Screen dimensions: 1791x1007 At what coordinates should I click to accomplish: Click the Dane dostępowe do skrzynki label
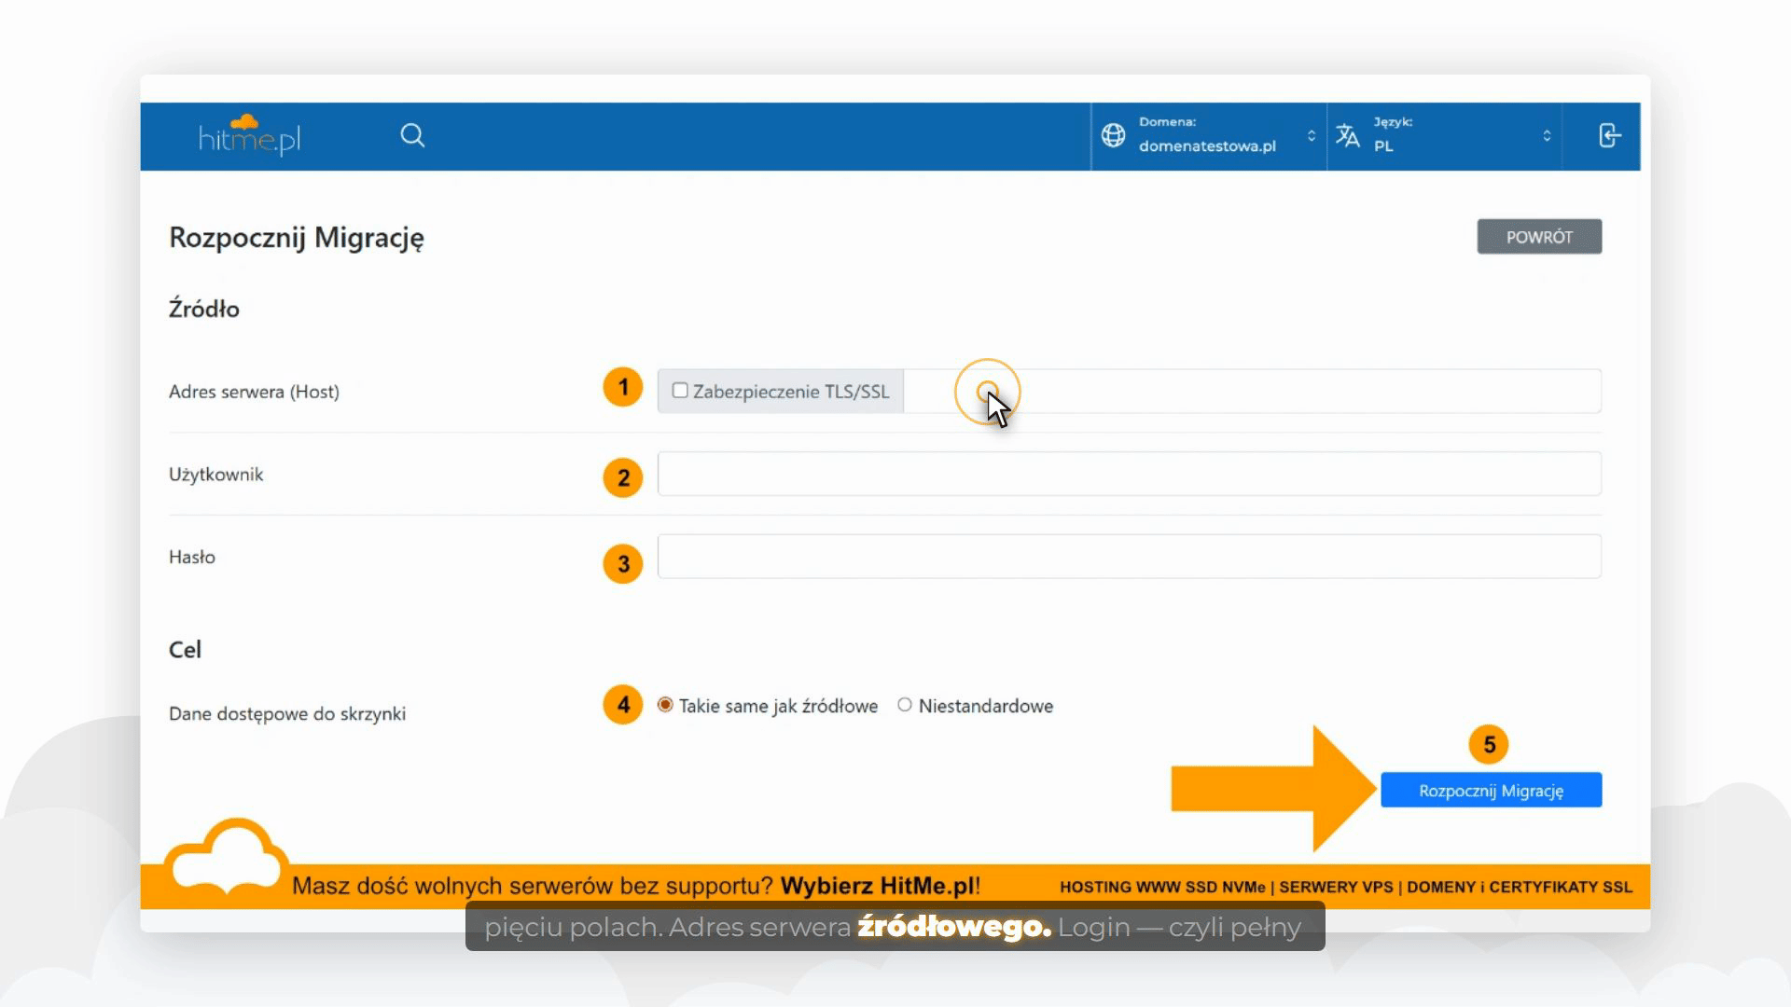[x=287, y=713]
